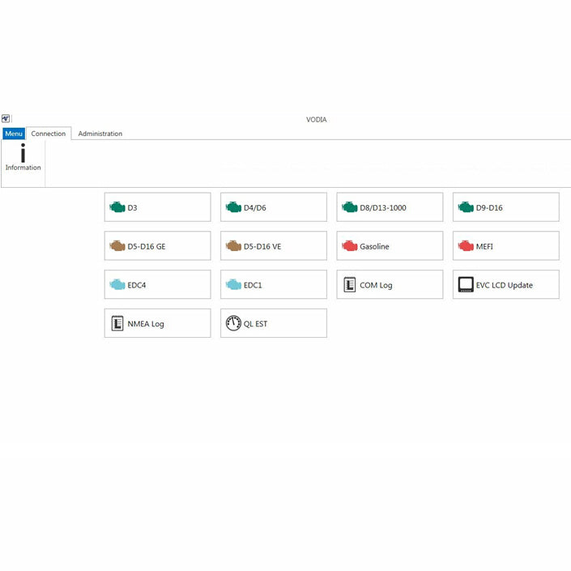Open the blue Menu tab
571x571 pixels.
14,134
